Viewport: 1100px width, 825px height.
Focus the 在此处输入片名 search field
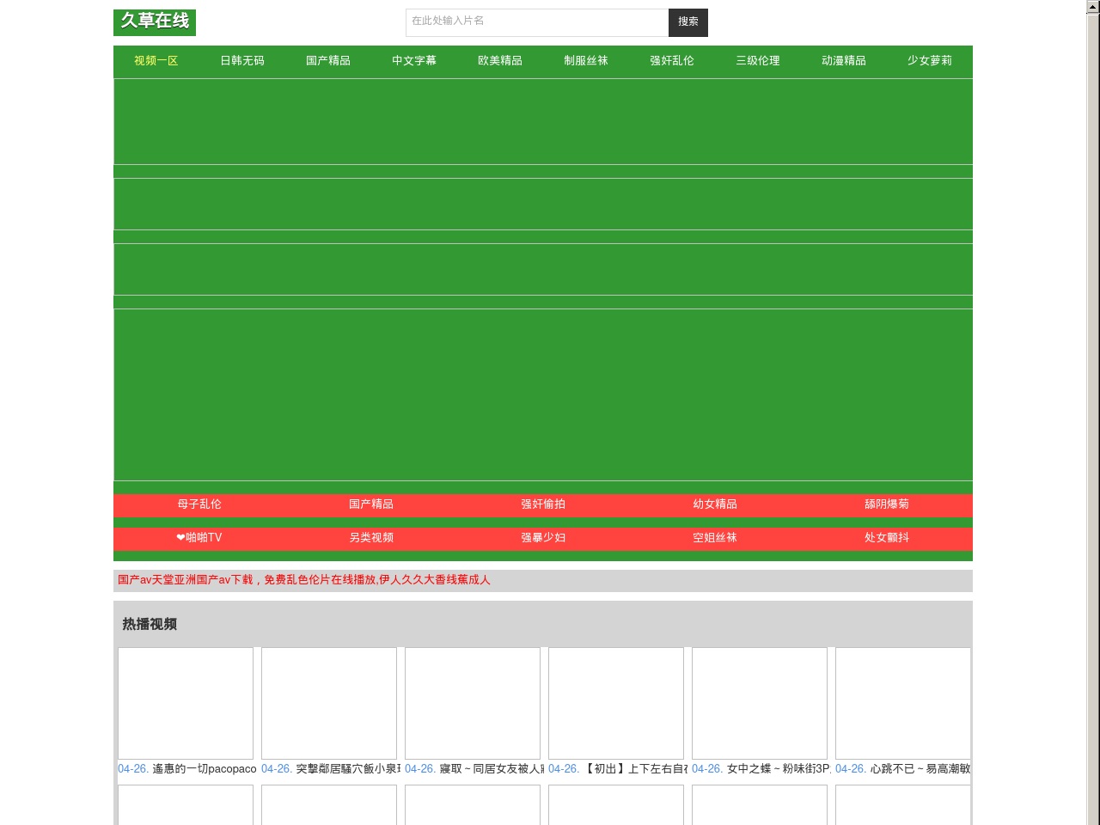tap(537, 22)
